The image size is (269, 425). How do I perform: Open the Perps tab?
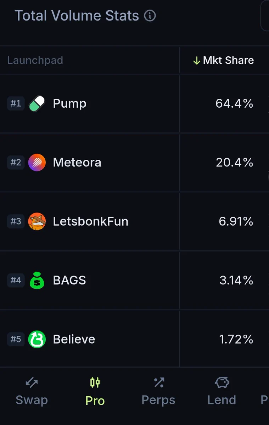point(158,391)
